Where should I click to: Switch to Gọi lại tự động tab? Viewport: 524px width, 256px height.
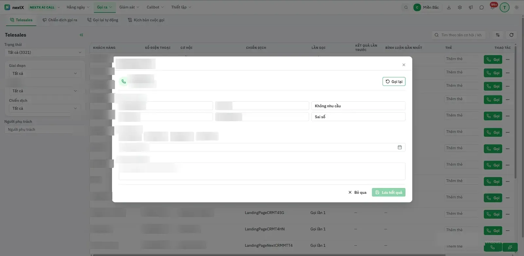[x=103, y=20]
